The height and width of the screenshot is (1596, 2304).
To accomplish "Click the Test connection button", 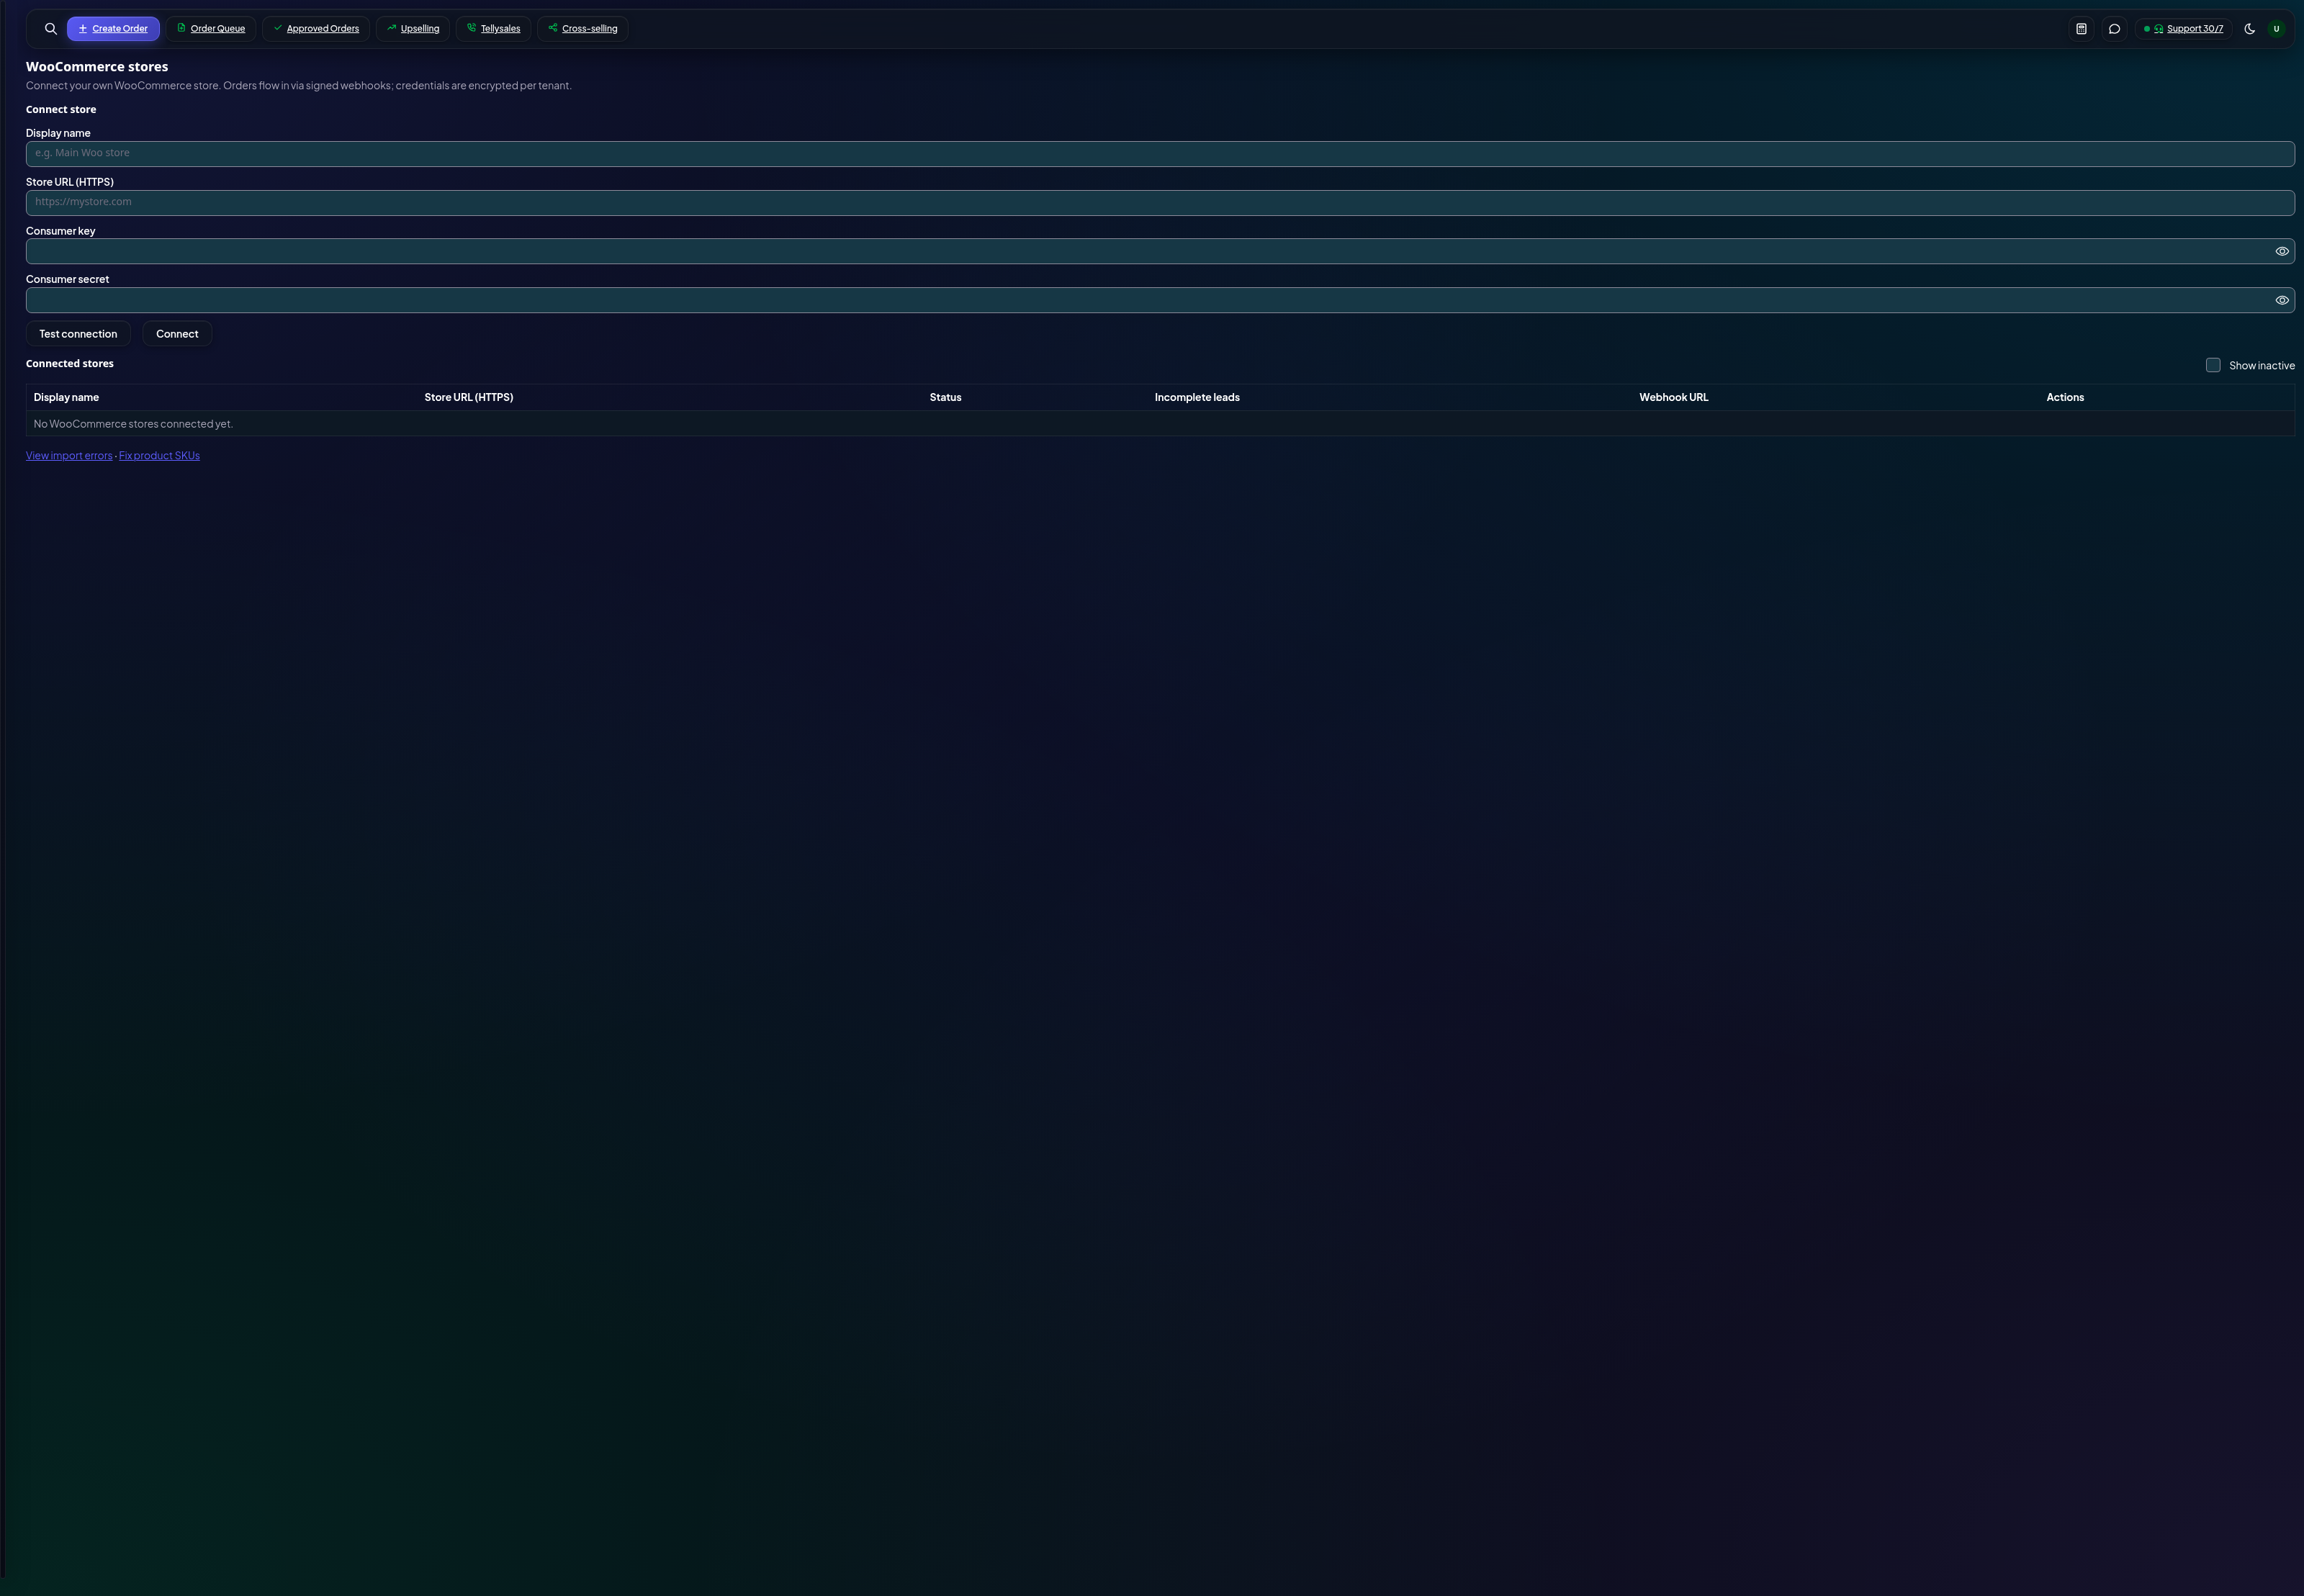I will (x=78, y=334).
